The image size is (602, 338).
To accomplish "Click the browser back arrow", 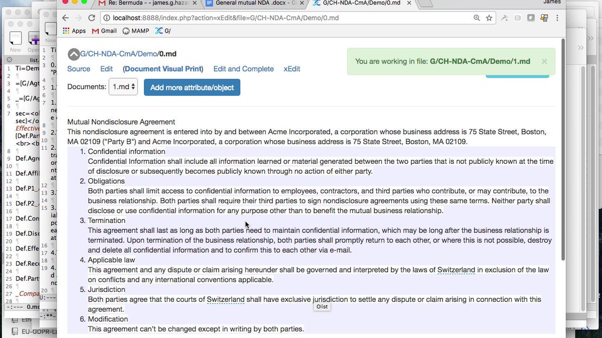I will 66,18.
